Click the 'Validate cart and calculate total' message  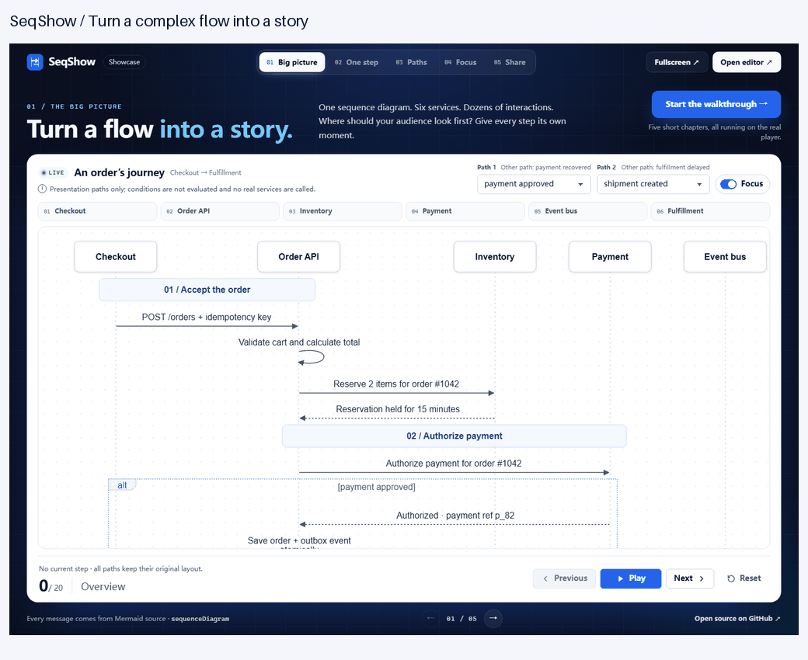[299, 342]
